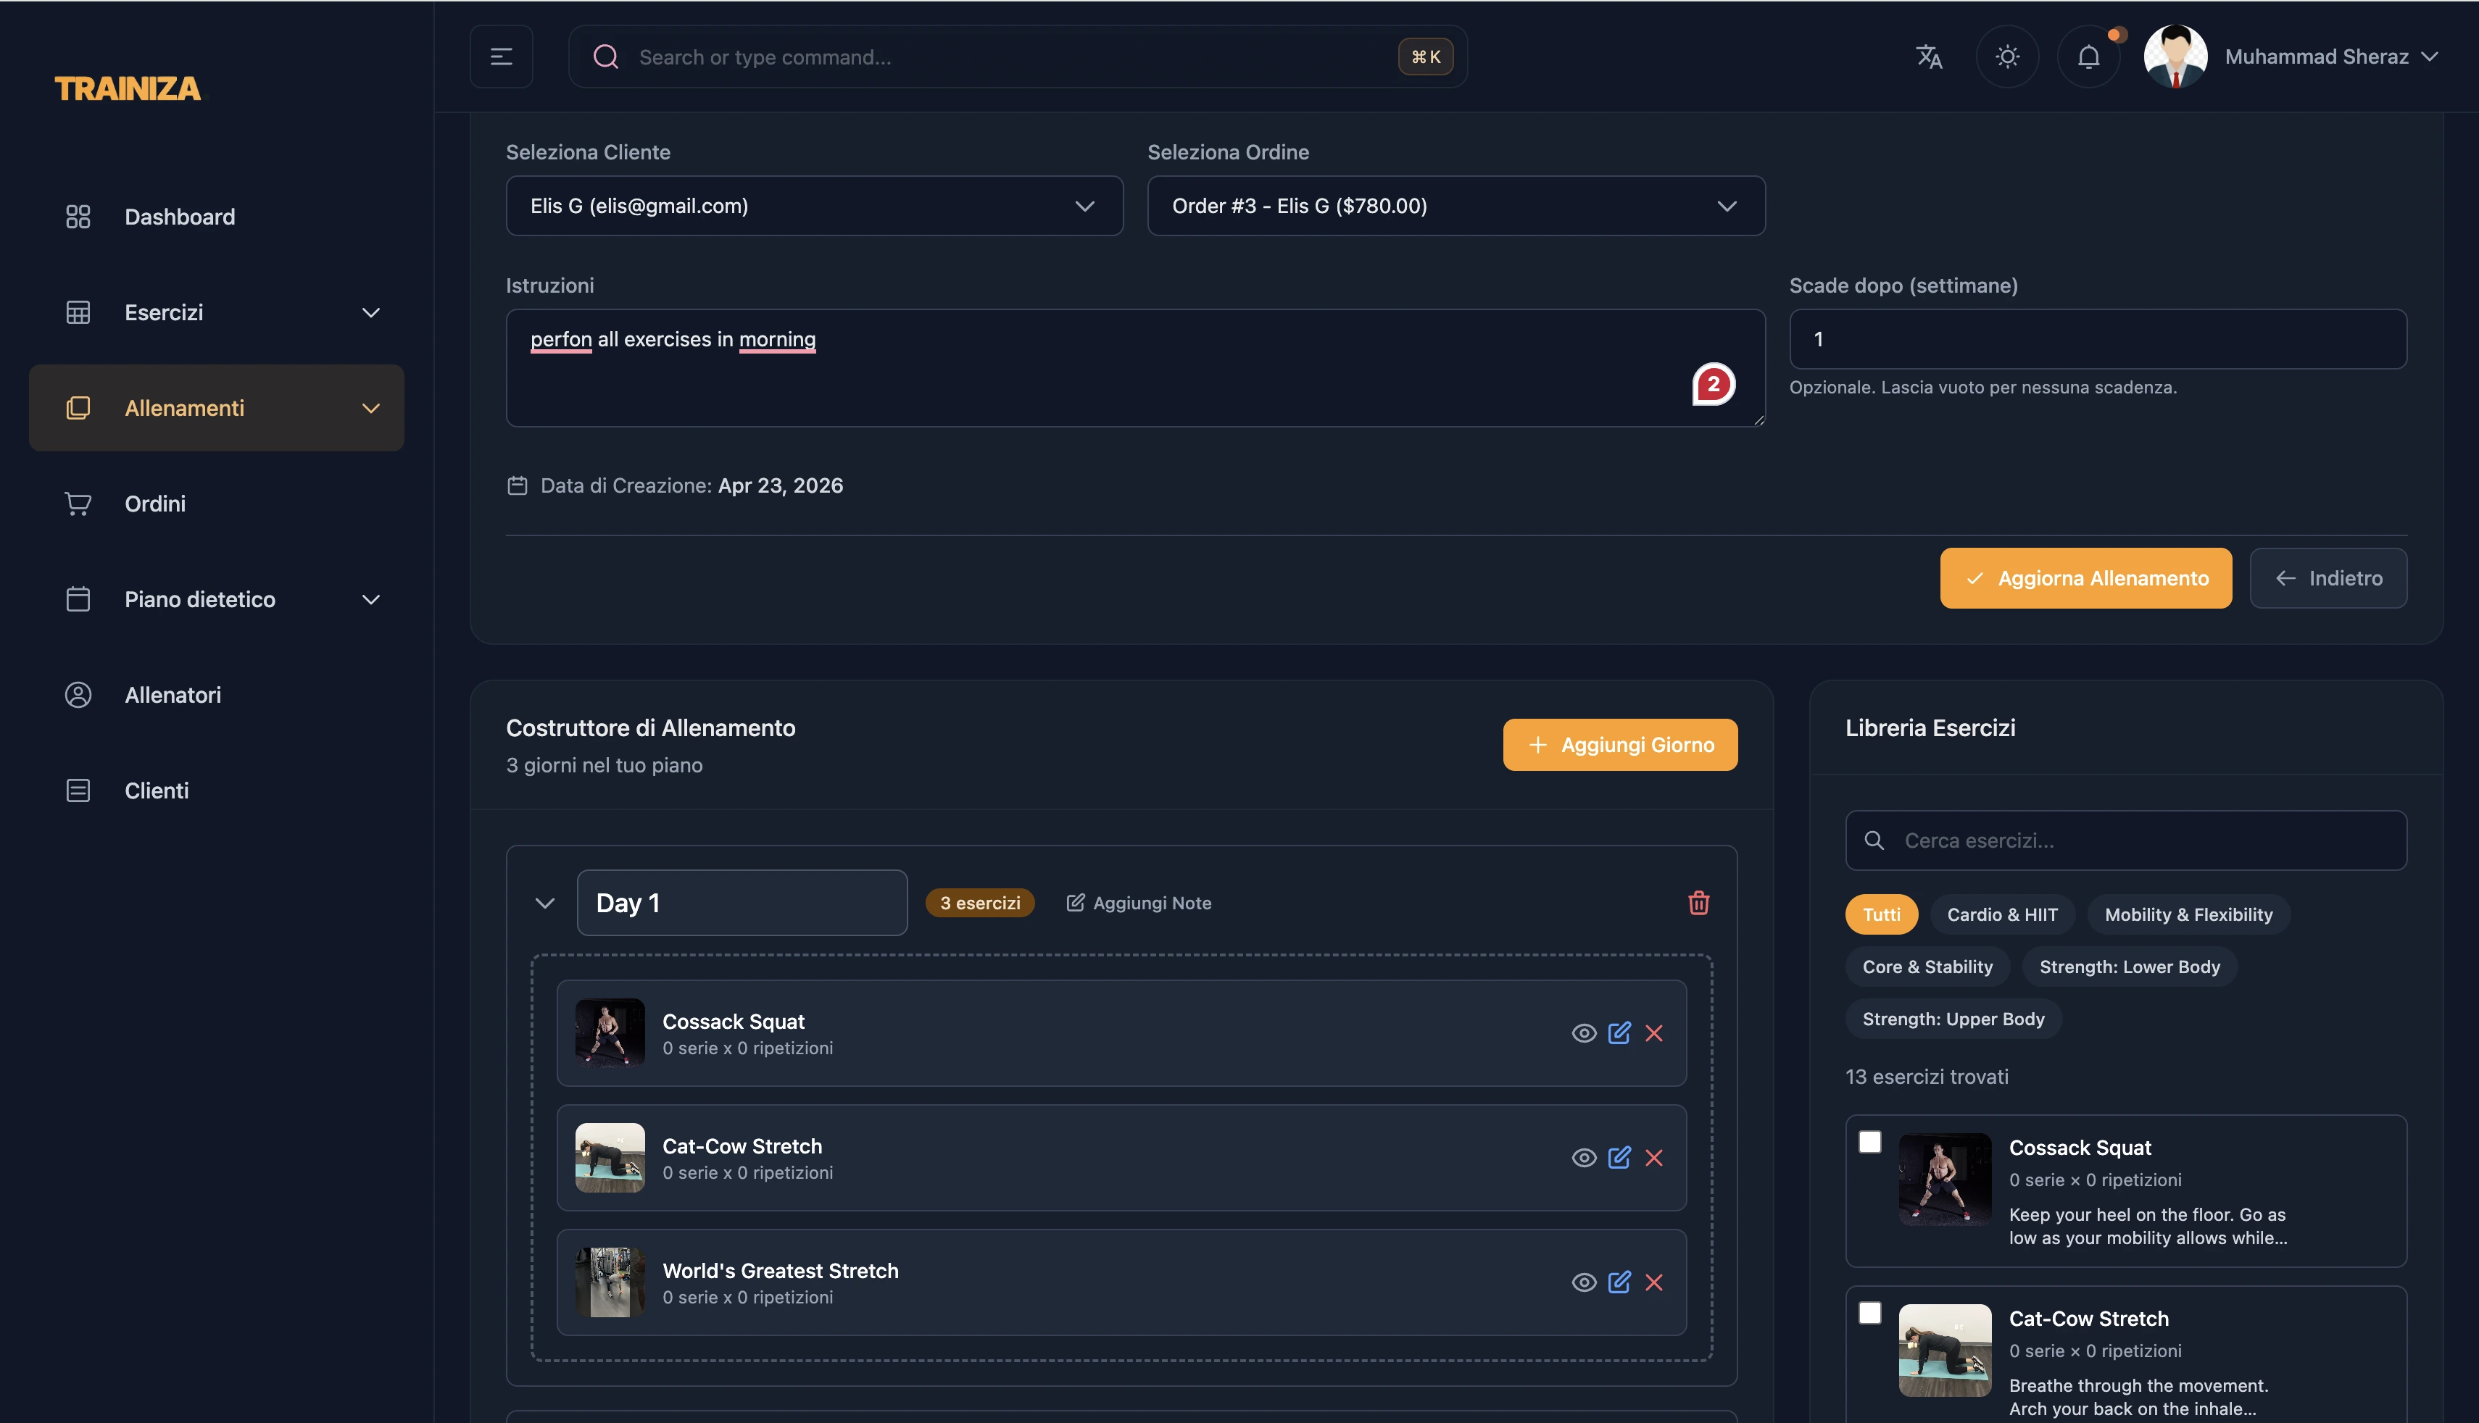Click the ⌘K shortcut badge
This screenshot has width=2479, height=1423.
click(x=1425, y=57)
